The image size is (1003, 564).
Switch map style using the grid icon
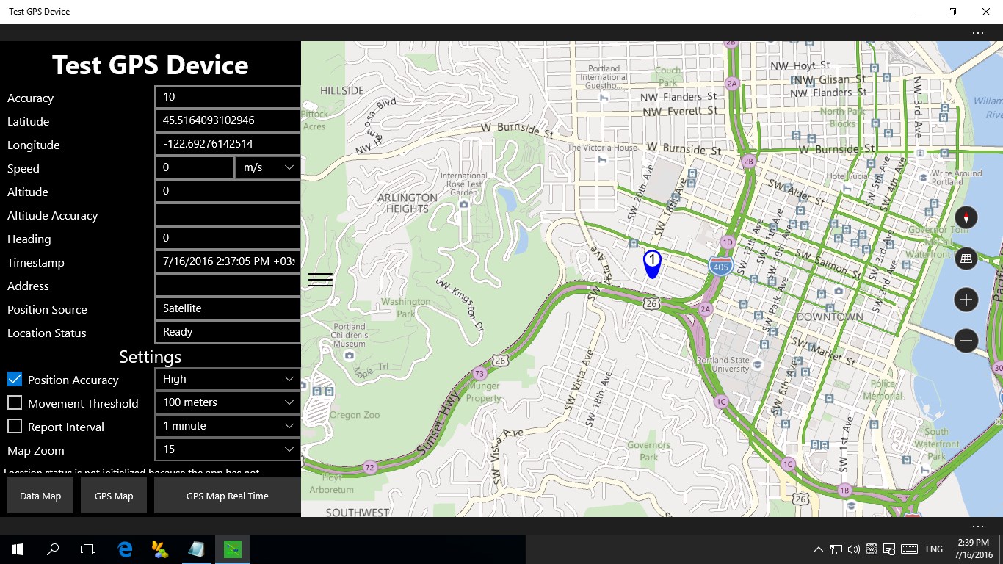point(966,258)
